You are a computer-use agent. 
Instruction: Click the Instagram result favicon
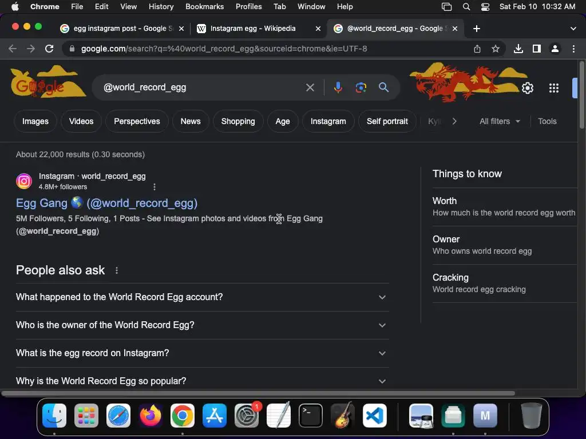coord(24,181)
